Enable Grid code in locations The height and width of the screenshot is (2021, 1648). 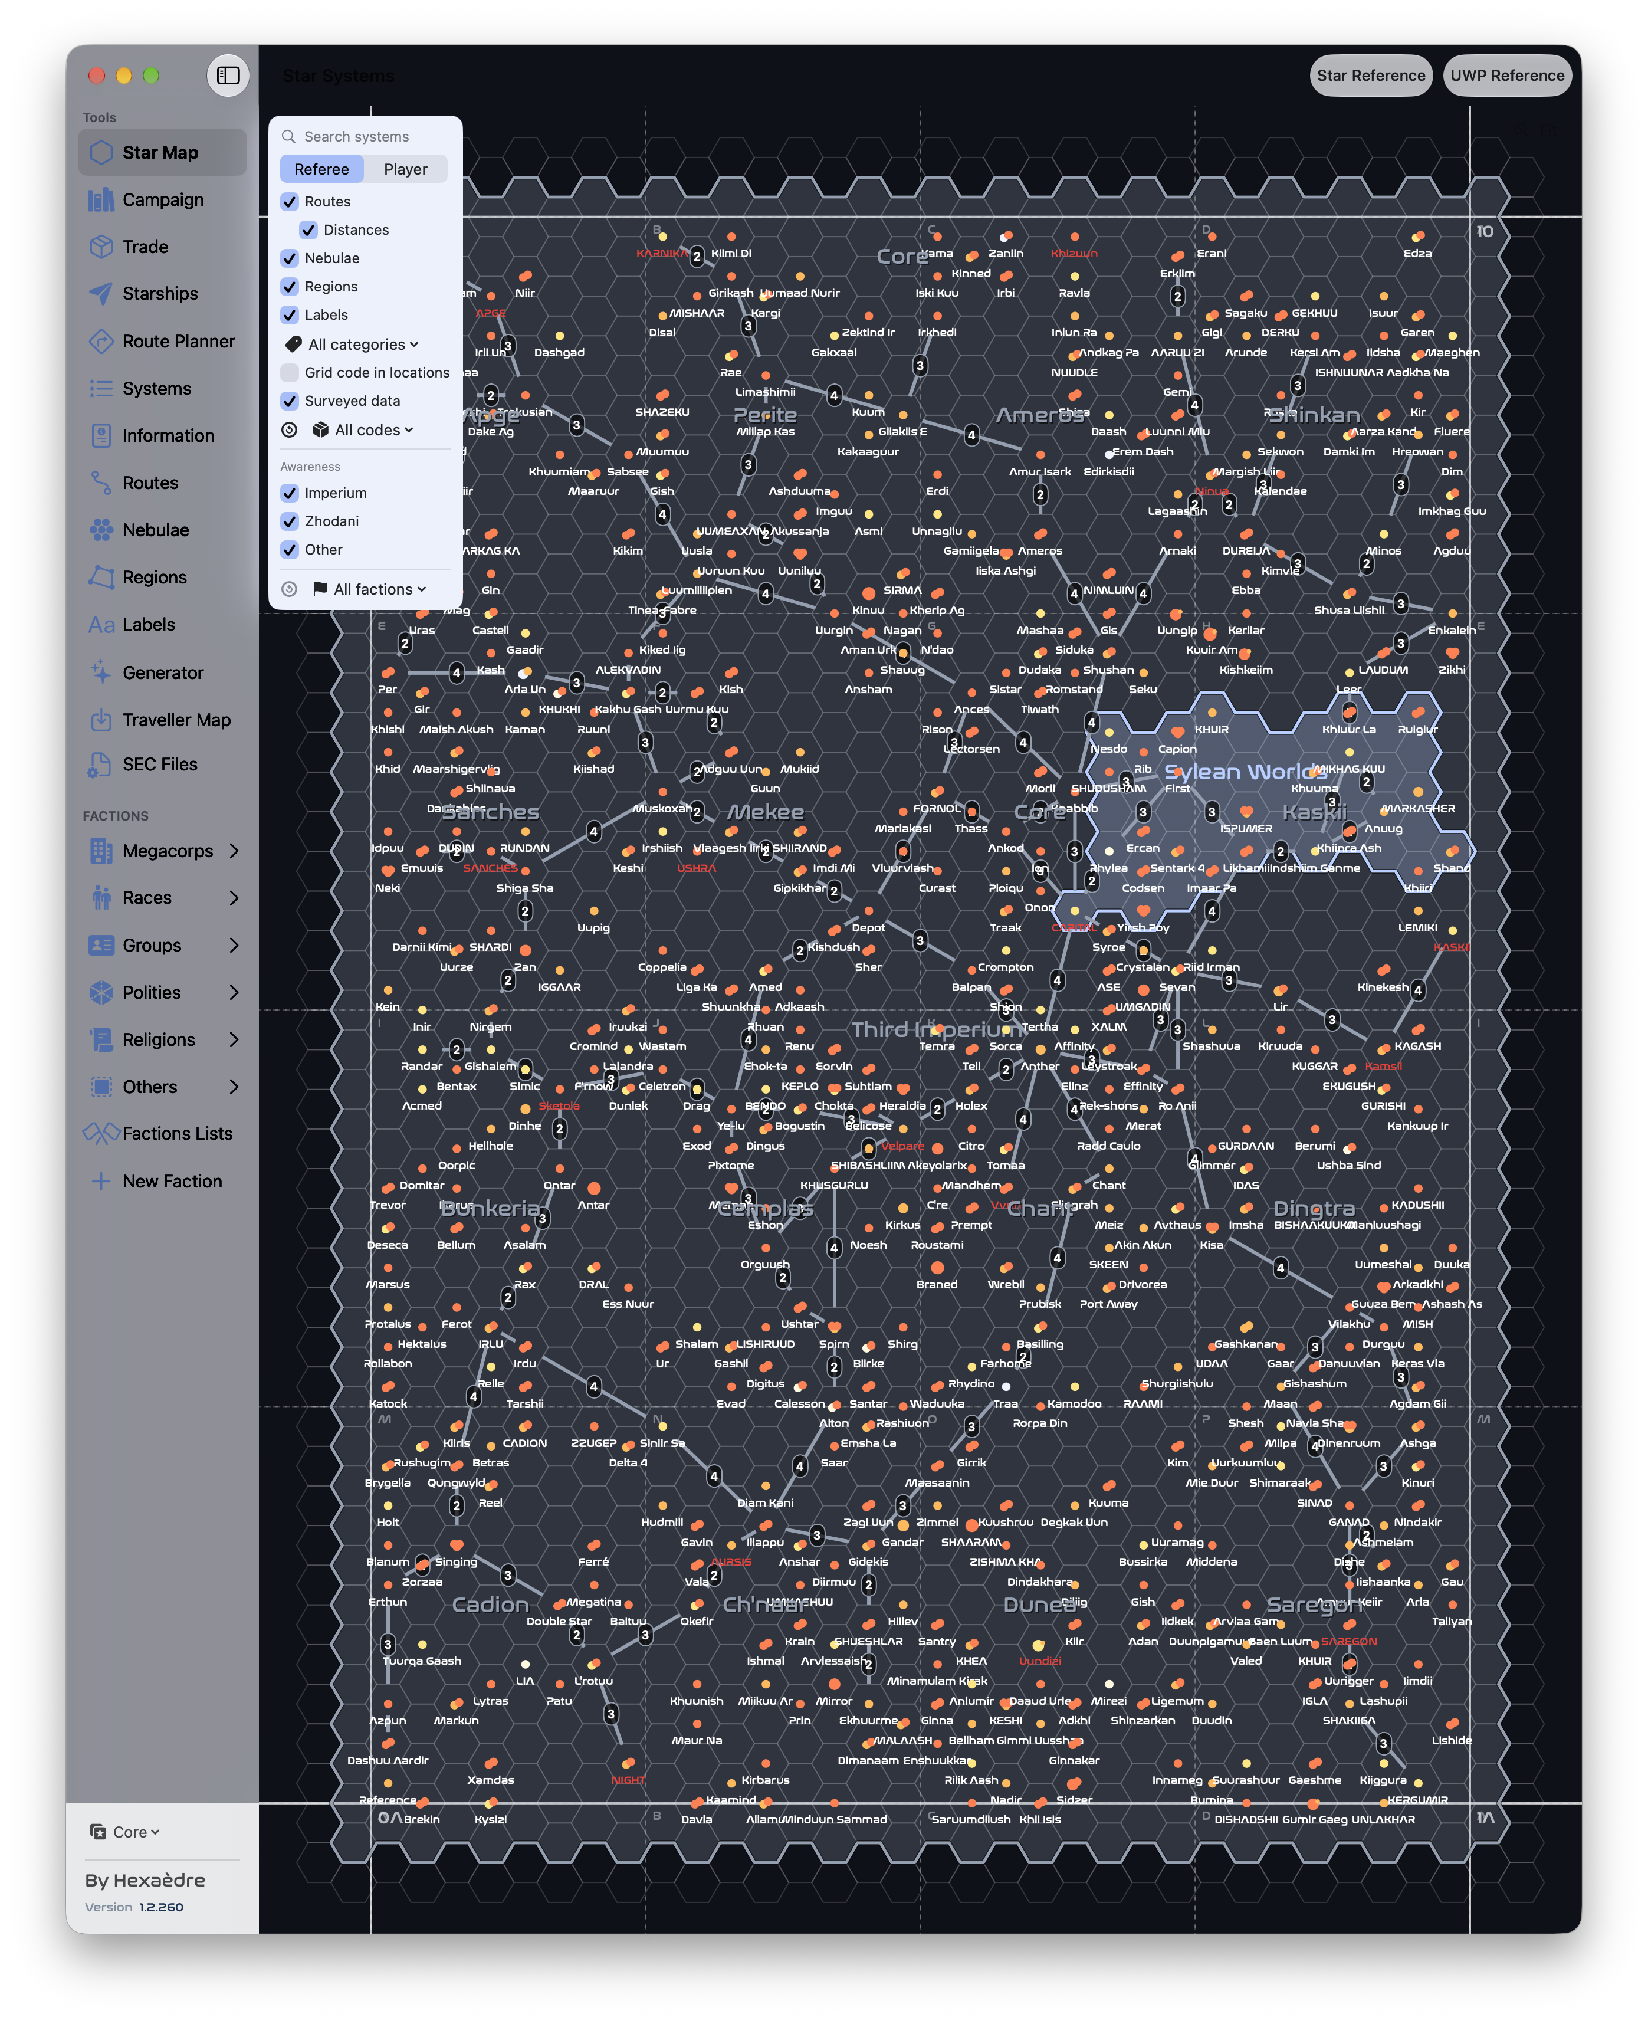pyautogui.click(x=290, y=372)
